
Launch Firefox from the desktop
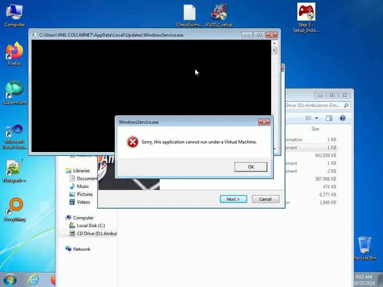tap(15, 54)
